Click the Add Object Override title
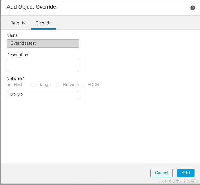Image resolution: width=200 pixels, height=185 pixels. [31, 7]
